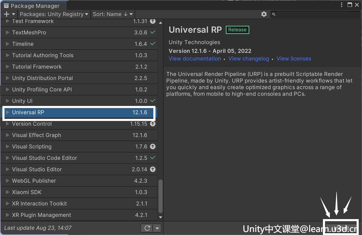Viewport: 362px width, 235px height.
Task: Open the Packages: Unity Registry dropdown
Action: [54, 14]
